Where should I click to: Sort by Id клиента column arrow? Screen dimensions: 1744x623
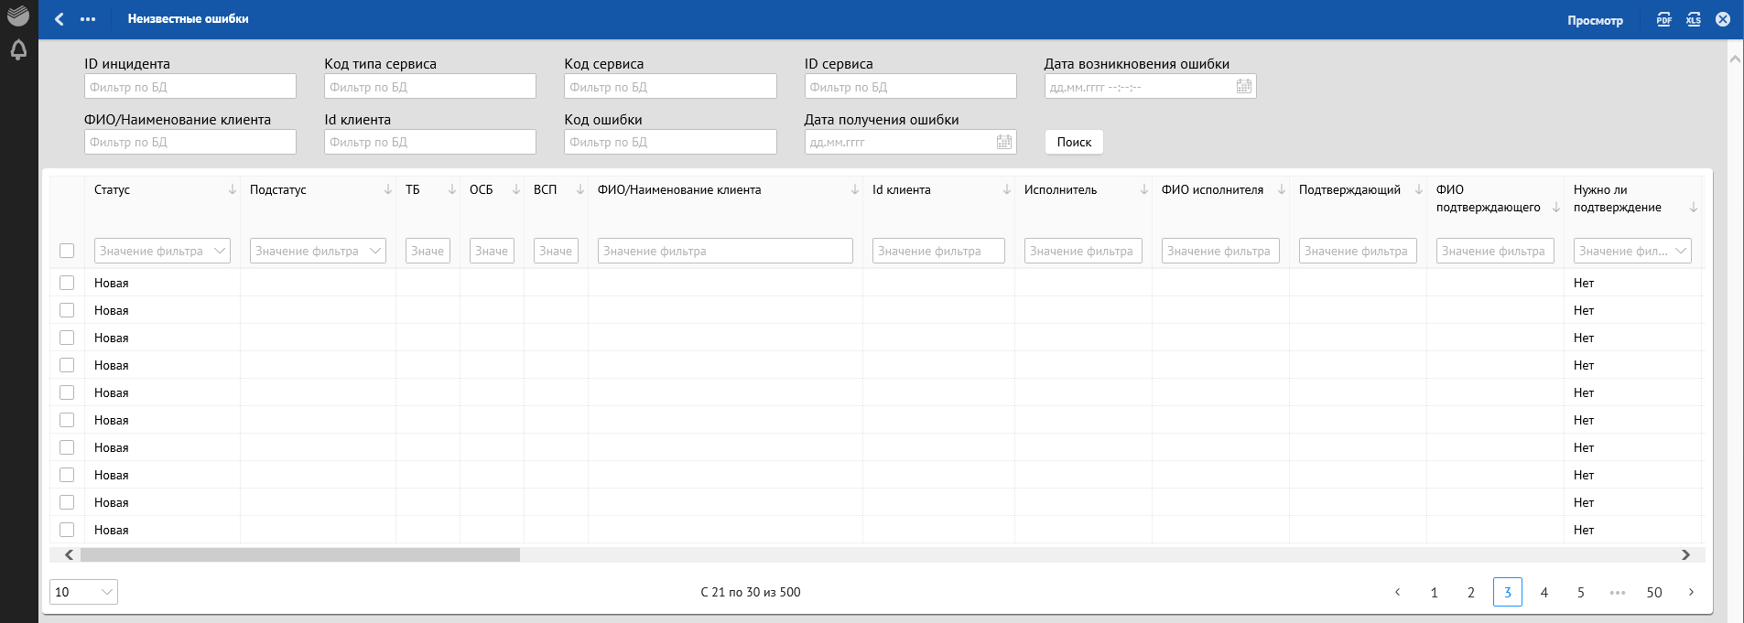tap(1006, 189)
